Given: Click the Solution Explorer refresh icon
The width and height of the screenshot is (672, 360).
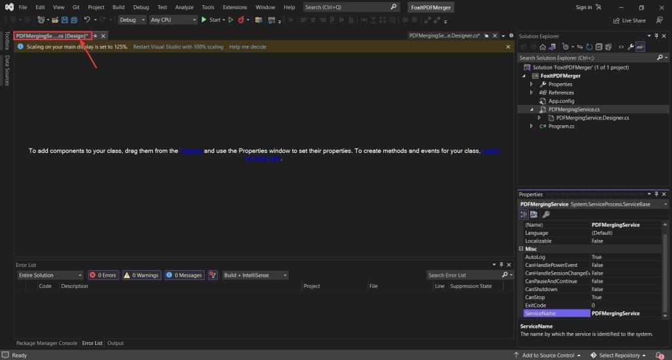Looking at the screenshot, I should pos(589,47).
